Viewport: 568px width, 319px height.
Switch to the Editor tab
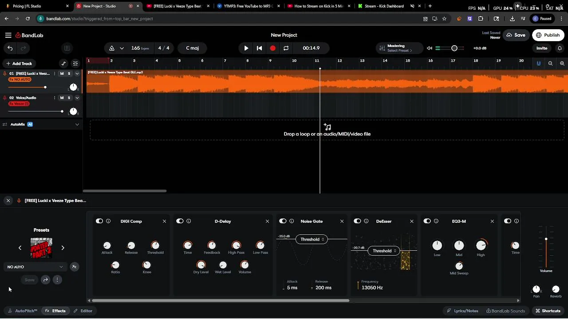(83, 311)
